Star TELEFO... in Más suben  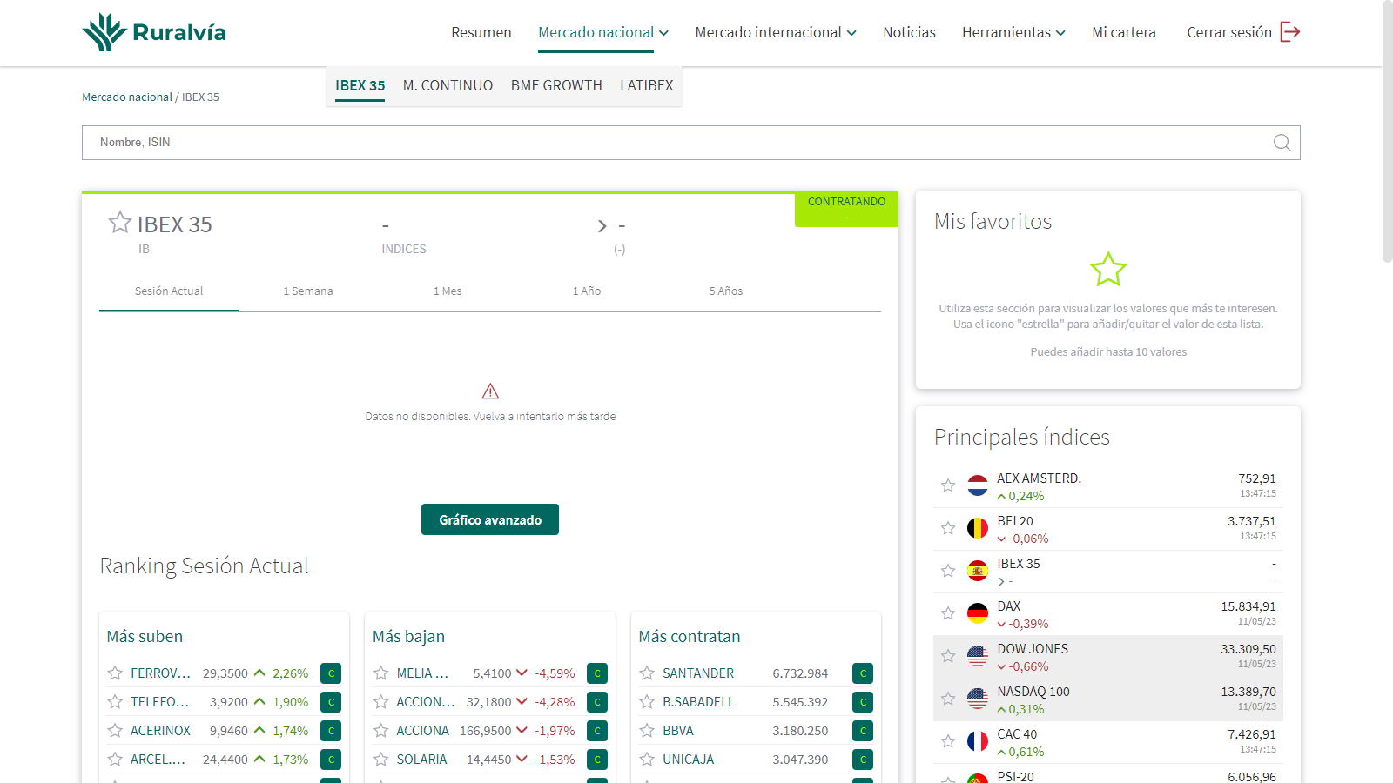pyautogui.click(x=115, y=701)
